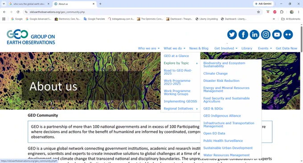View site information icon in address bar
This screenshot has width=303, height=163.
click(x=26, y=12)
